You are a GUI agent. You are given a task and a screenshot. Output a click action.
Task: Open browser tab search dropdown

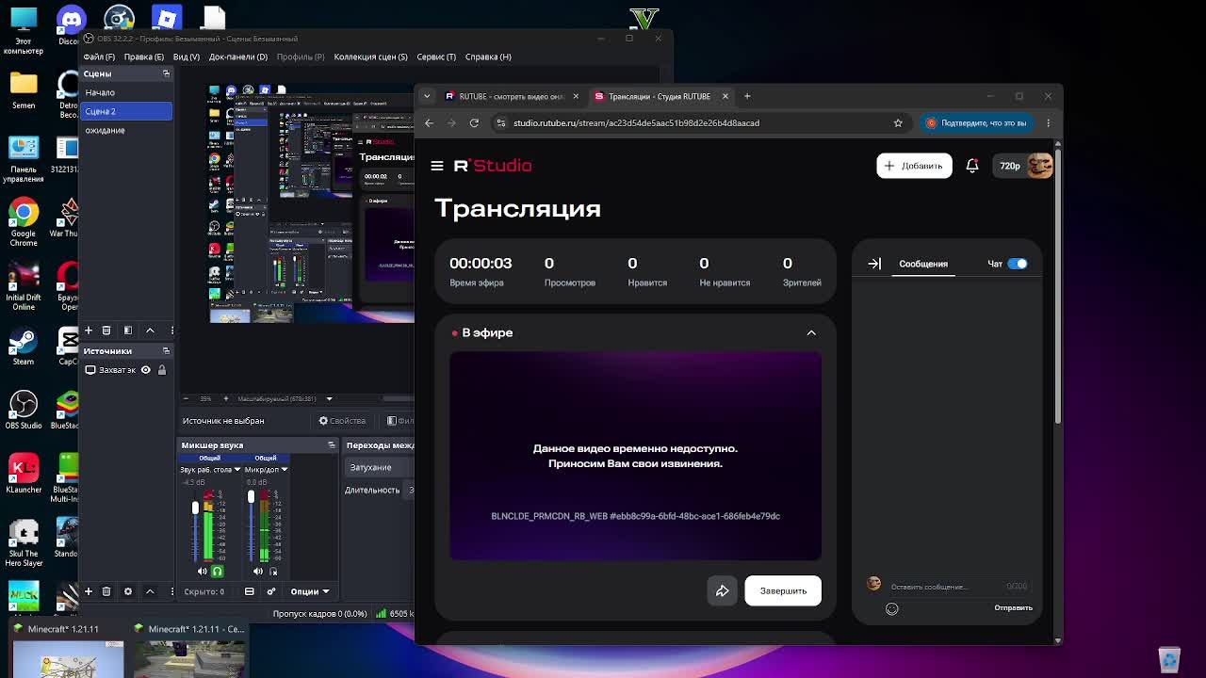427,96
